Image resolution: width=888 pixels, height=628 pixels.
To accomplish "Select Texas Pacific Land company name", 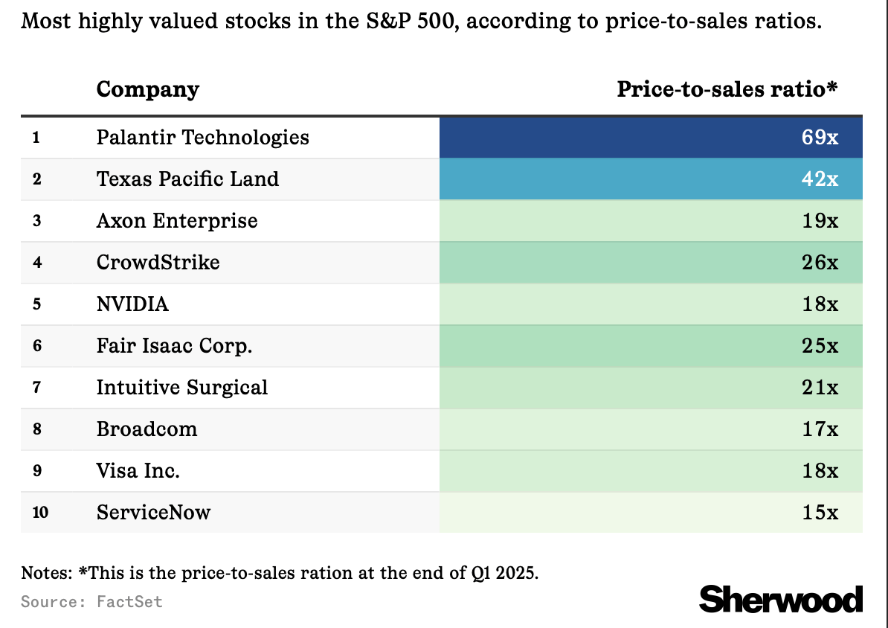I will [x=187, y=179].
